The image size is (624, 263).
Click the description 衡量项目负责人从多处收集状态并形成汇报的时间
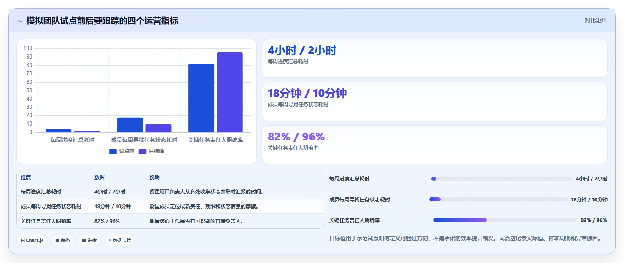pos(207,192)
